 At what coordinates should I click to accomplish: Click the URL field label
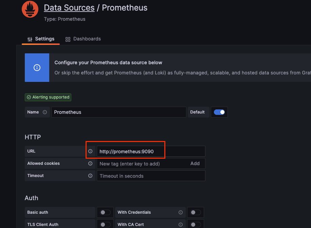31,151
